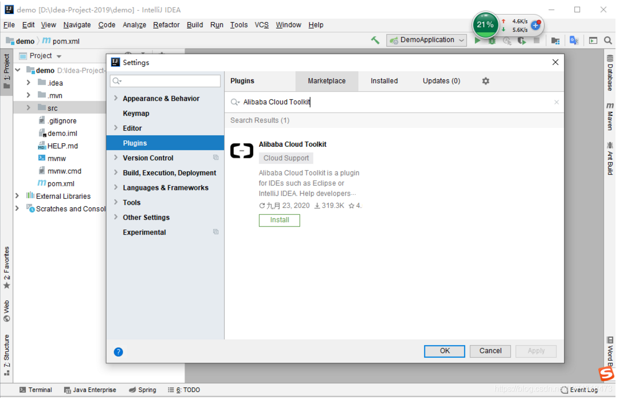Screen dimensions: 617x398
Task: Expand Other Settings group
Action: [116, 217]
